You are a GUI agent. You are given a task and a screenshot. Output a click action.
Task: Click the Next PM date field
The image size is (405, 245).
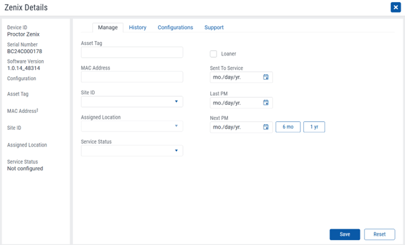pos(241,127)
